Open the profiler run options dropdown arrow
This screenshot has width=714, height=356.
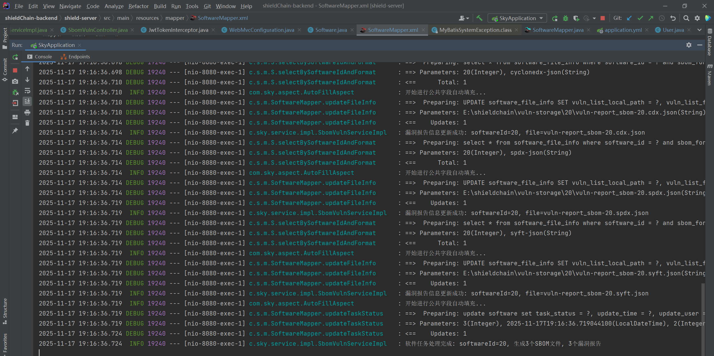point(594,18)
